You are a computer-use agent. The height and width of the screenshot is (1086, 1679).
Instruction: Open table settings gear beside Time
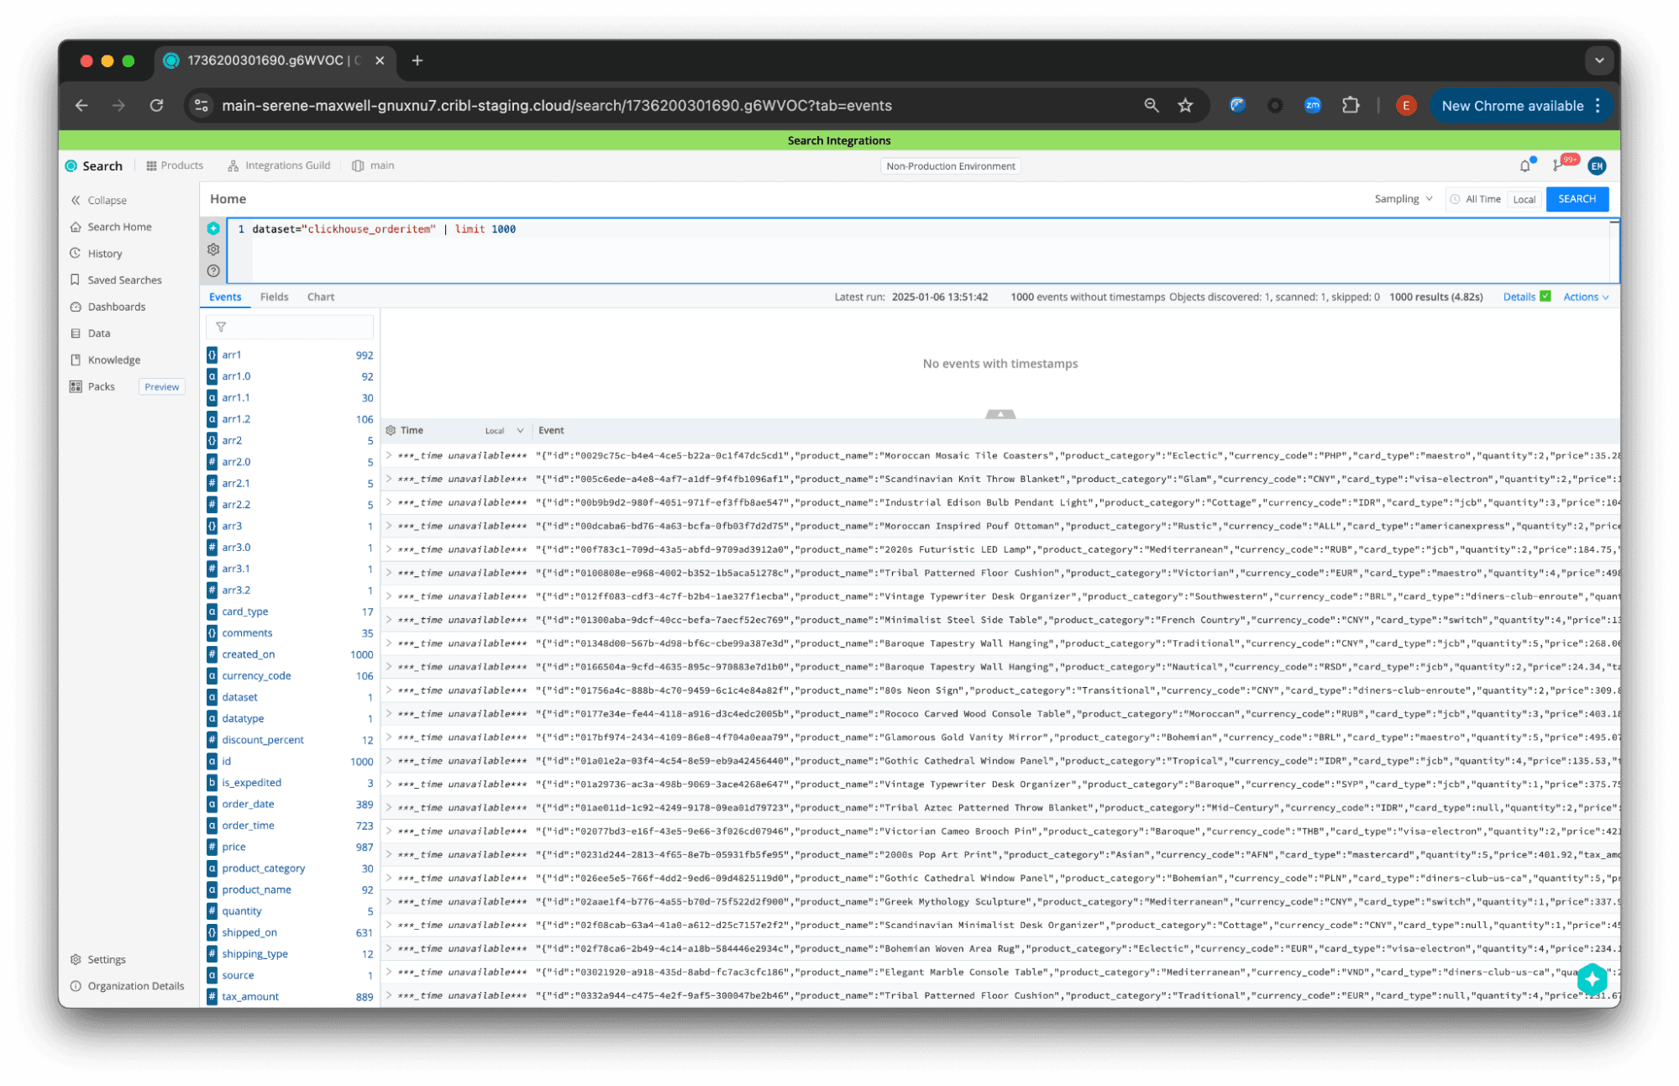[x=391, y=430]
